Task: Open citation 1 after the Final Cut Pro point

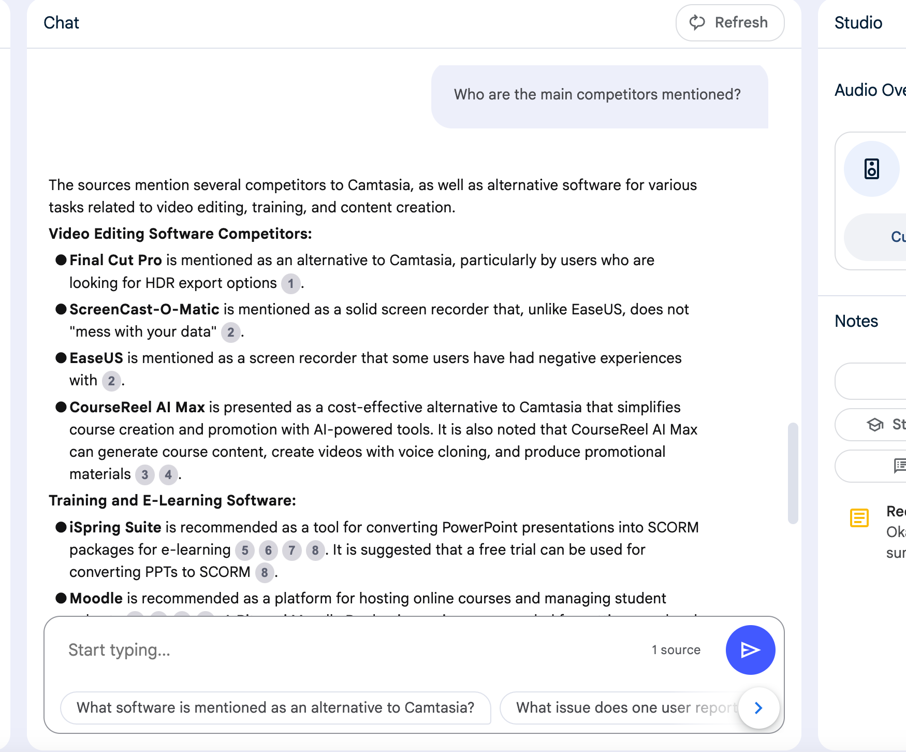Action: [x=291, y=283]
